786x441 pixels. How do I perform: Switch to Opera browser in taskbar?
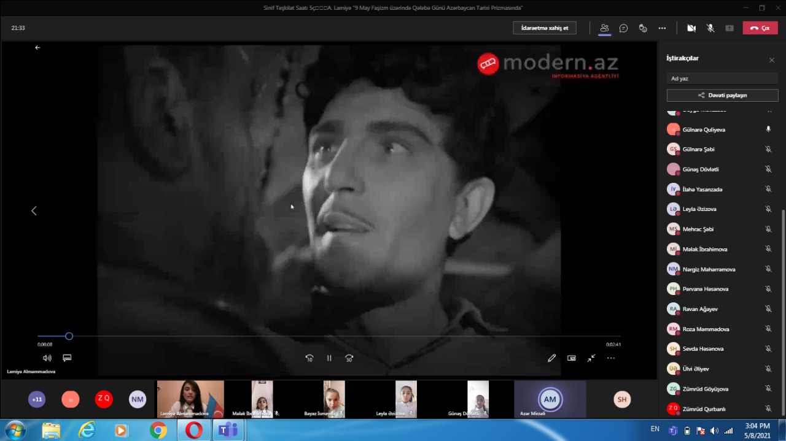pos(193,431)
